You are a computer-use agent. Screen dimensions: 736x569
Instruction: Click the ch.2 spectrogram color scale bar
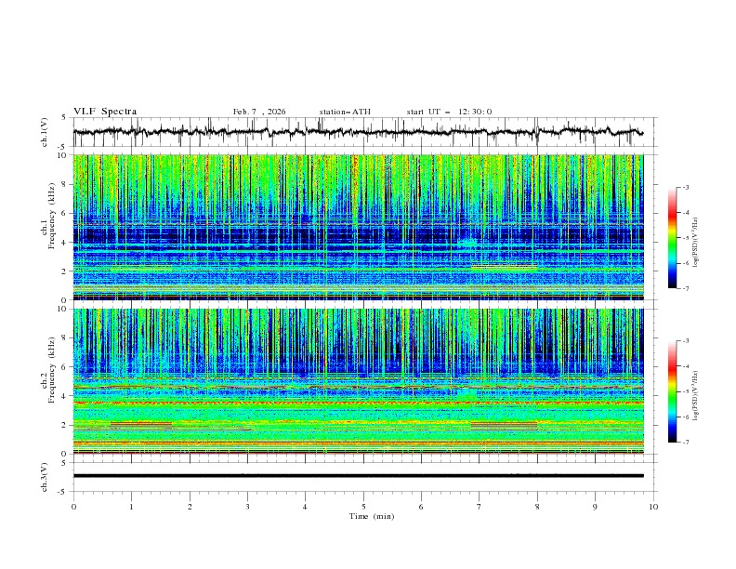tap(673, 391)
